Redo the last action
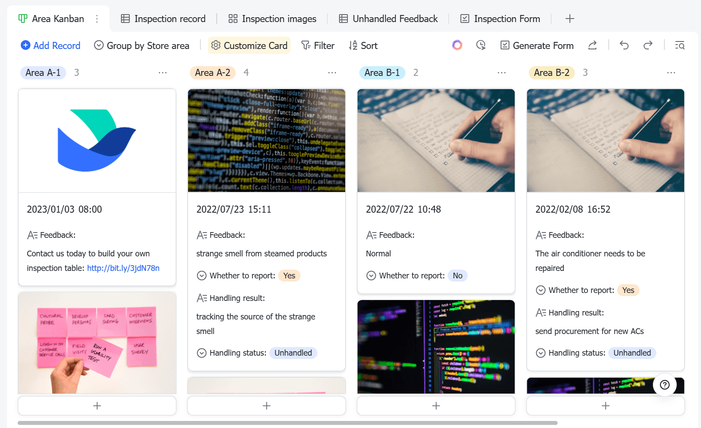The width and height of the screenshot is (701, 428). [648, 45]
